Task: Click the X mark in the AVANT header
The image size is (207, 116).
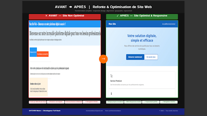Action: 46,16
